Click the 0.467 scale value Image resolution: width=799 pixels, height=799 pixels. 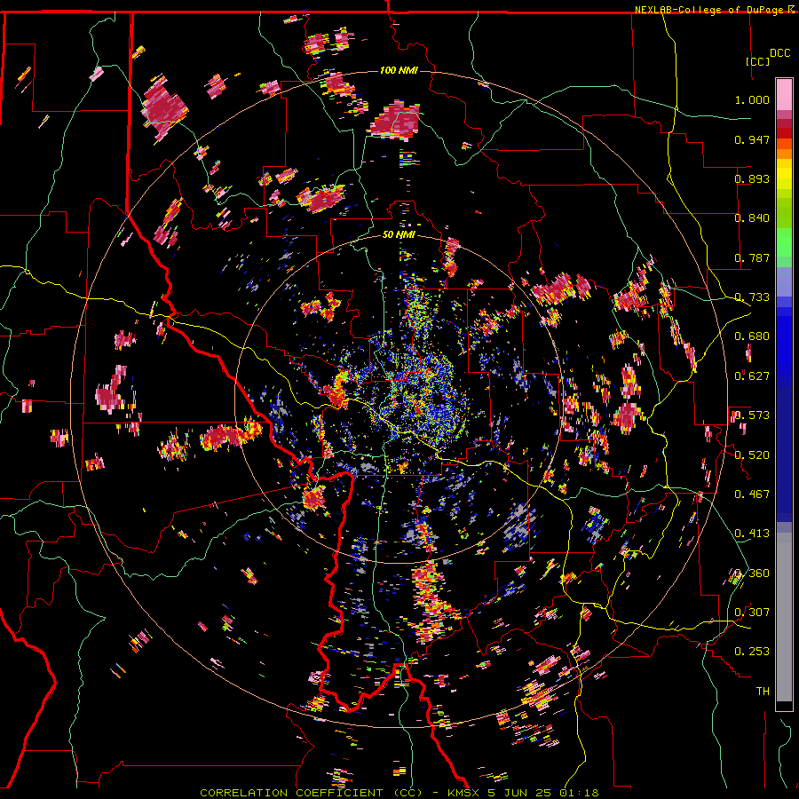(752, 494)
